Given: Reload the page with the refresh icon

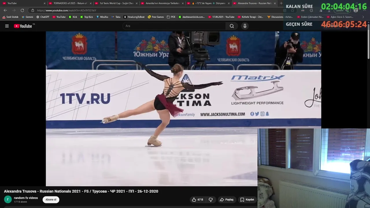Looking at the screenshot, I should coord(22,10).
